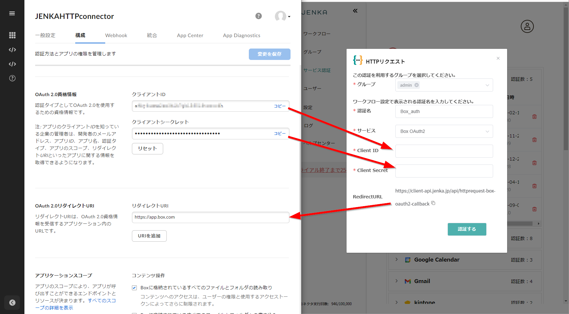Open the apps grid icon in Box sidebar
The width and height of the screenshot is (569, 314).
pyautogui.click(x=12, y=35)
